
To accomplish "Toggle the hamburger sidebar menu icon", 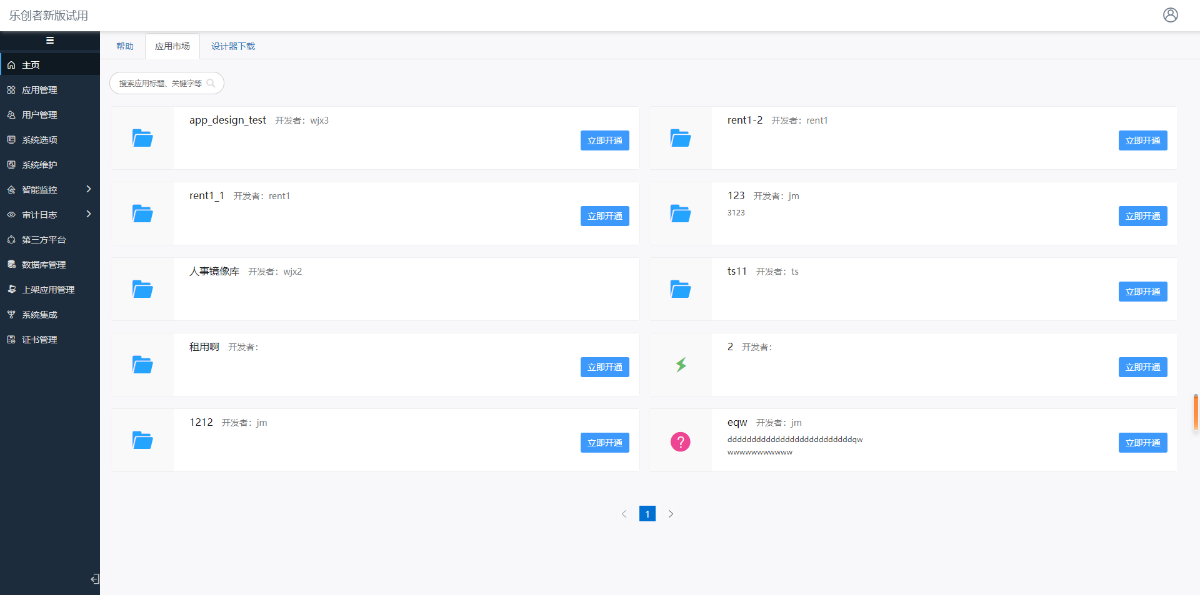I will (50, 41).
